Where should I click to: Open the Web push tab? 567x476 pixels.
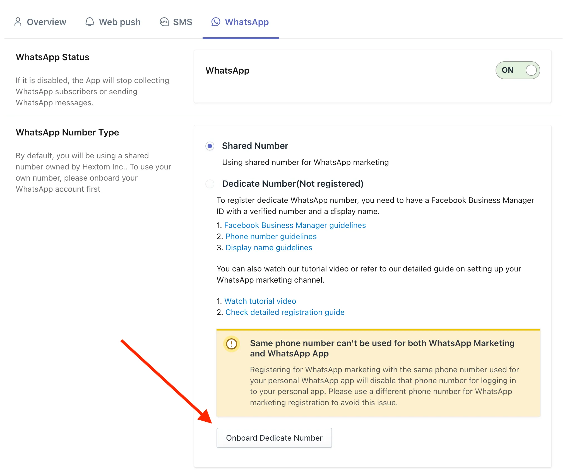[x=113, y=22]
